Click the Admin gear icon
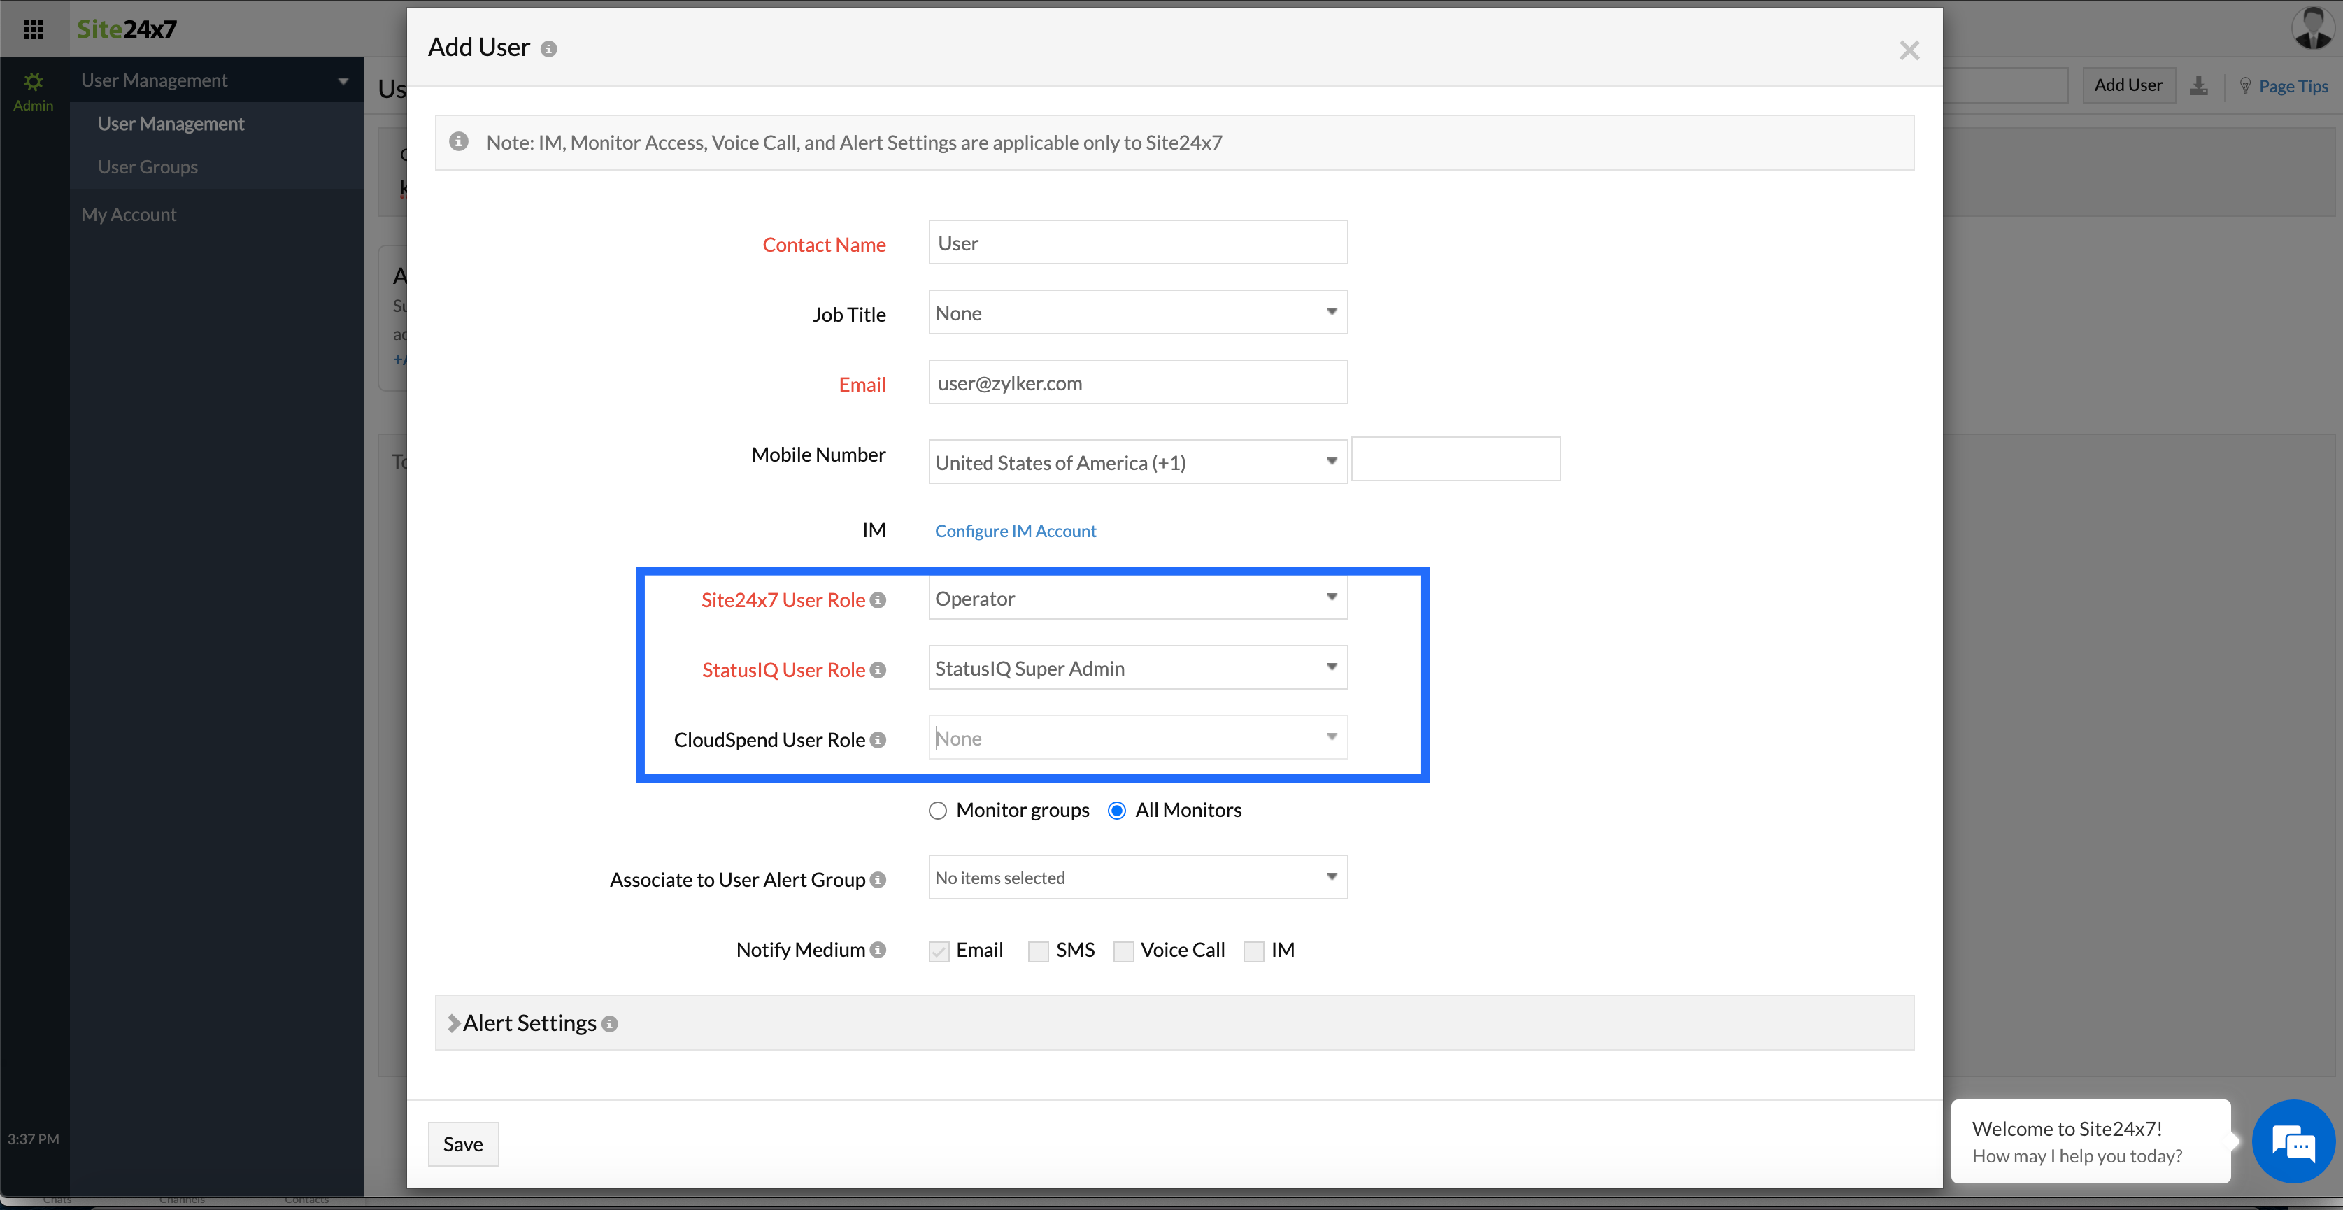The height and width of the screenshot is (1210, 2343). (34, 83)
